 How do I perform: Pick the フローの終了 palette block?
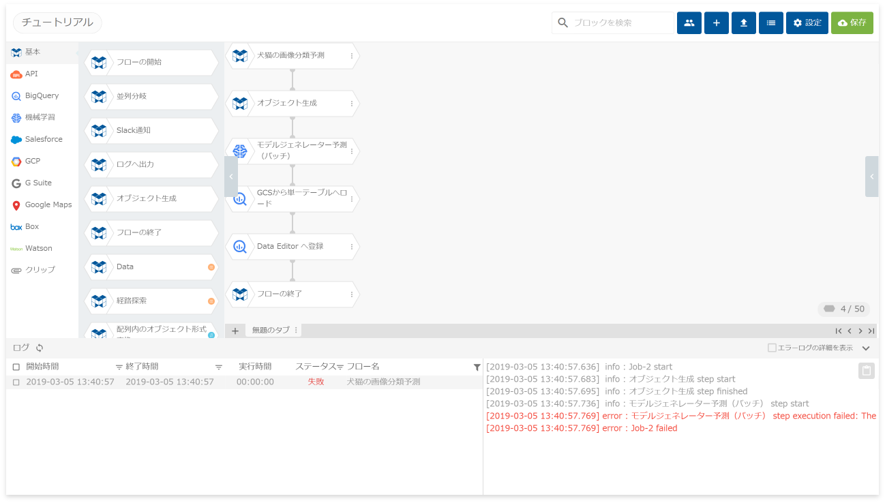point(151,232)
